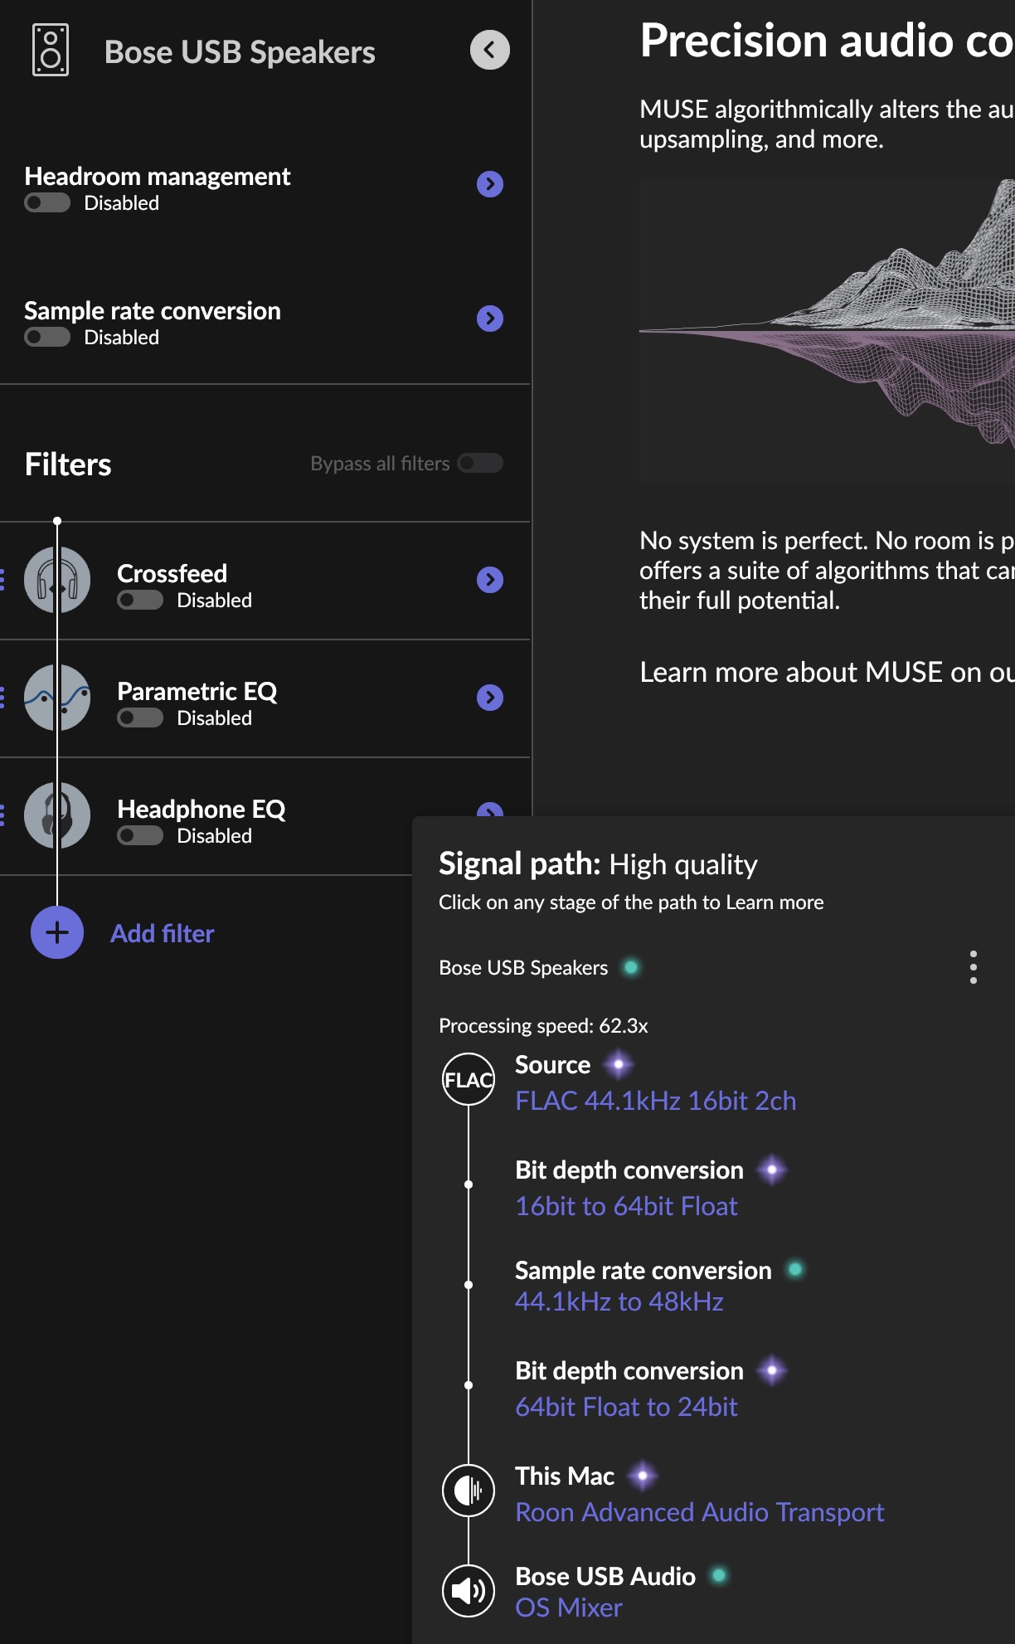Click Roon Advanced Audio Transport link
The image size is (1015, 1644).
pos(699,1512)
